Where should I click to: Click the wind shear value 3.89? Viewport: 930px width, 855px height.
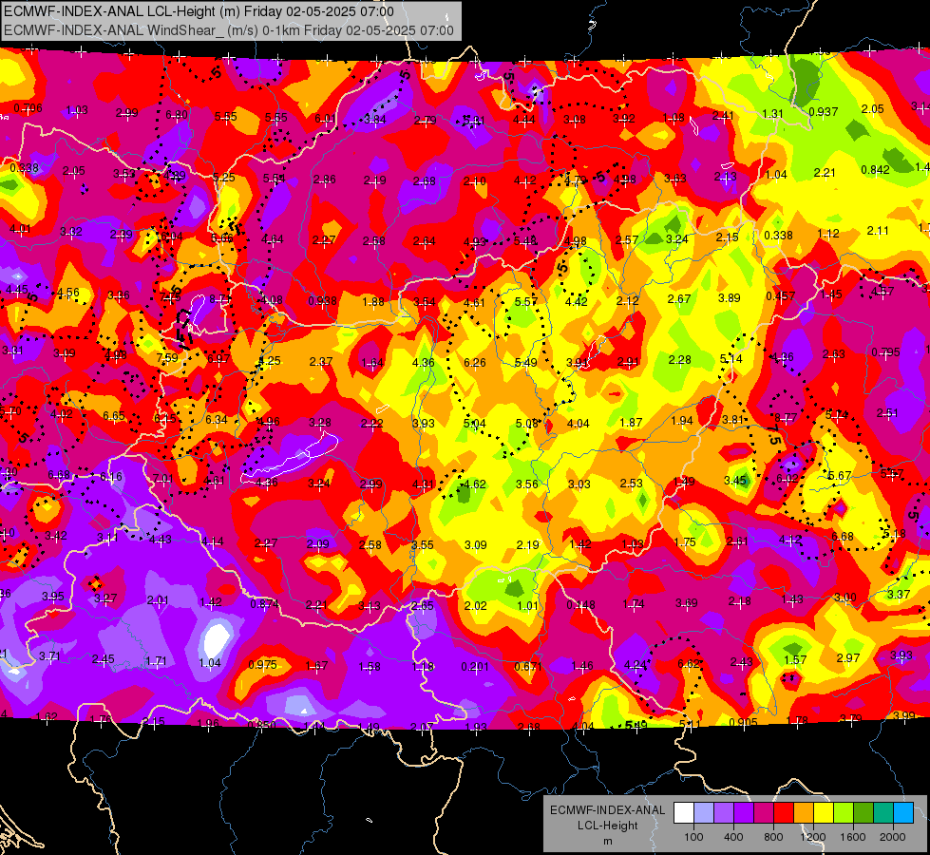pos(730,298)
